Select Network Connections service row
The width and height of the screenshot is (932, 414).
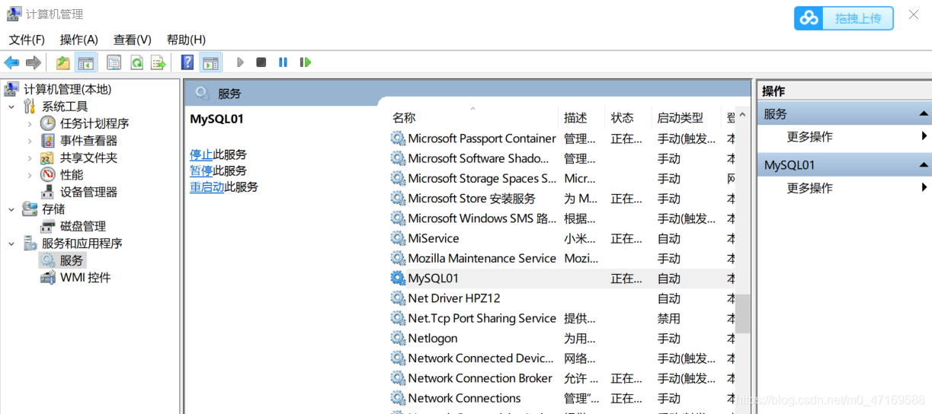(562, 398)
